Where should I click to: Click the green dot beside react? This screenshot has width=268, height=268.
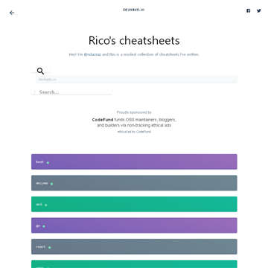(x=50, y=247)
